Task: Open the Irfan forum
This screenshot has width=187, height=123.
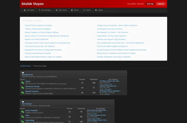Action: tap(27, 116)
